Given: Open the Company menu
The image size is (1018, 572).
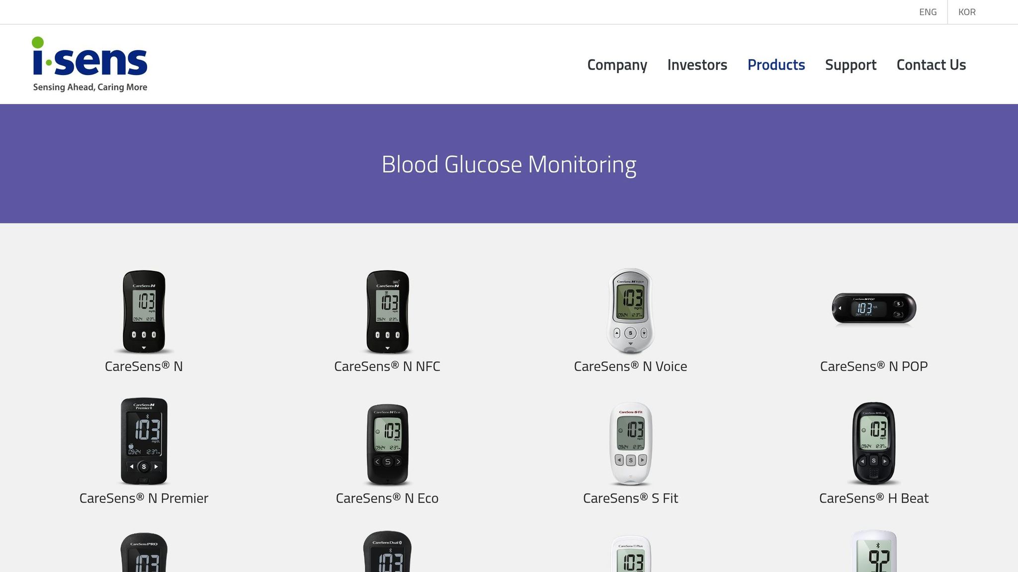Looking at the screenshot, I should click(x=617, y=65).
